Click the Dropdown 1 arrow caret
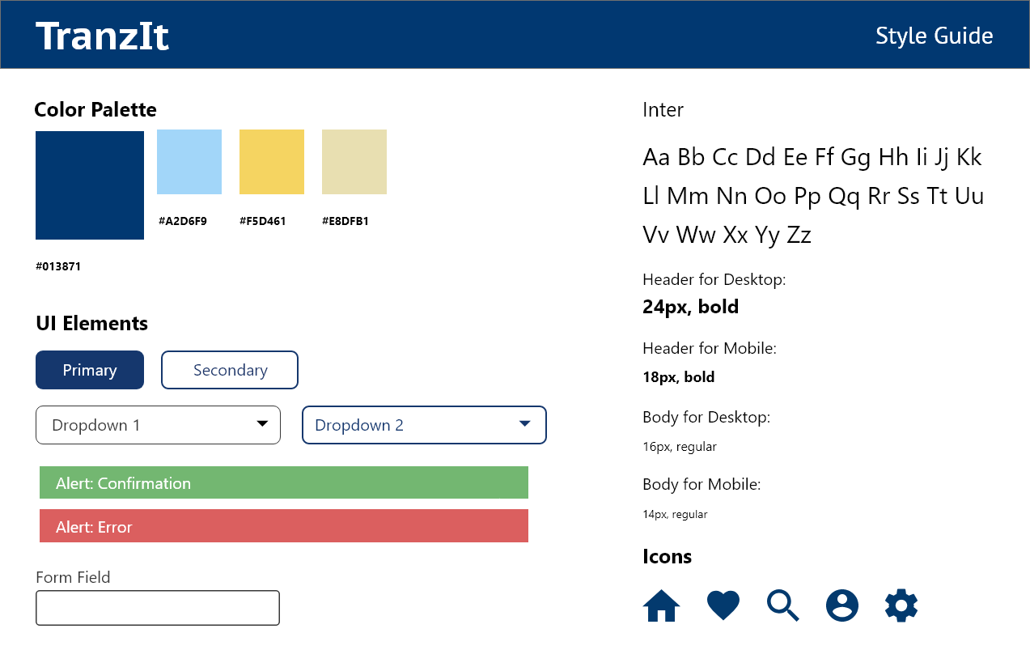Viewport: 1030px width, 650px height. (262, 424)
